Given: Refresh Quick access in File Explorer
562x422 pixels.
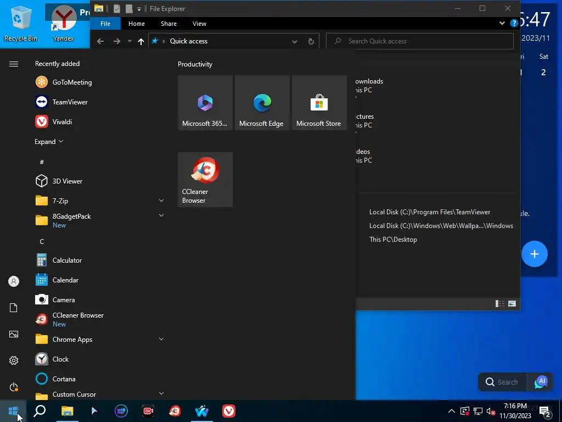Looking at the screenshot, I should [311, 41].
